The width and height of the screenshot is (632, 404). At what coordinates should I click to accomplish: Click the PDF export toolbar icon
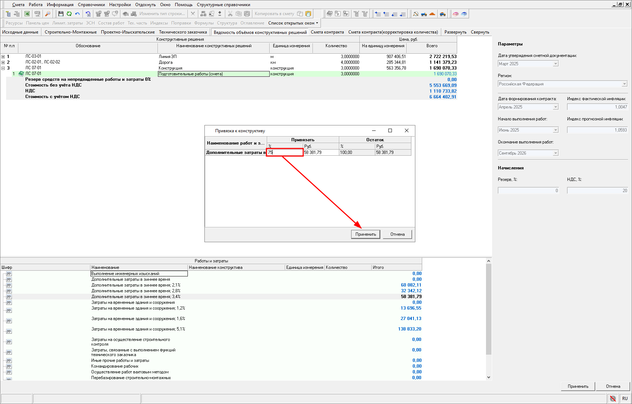[37, 14]
